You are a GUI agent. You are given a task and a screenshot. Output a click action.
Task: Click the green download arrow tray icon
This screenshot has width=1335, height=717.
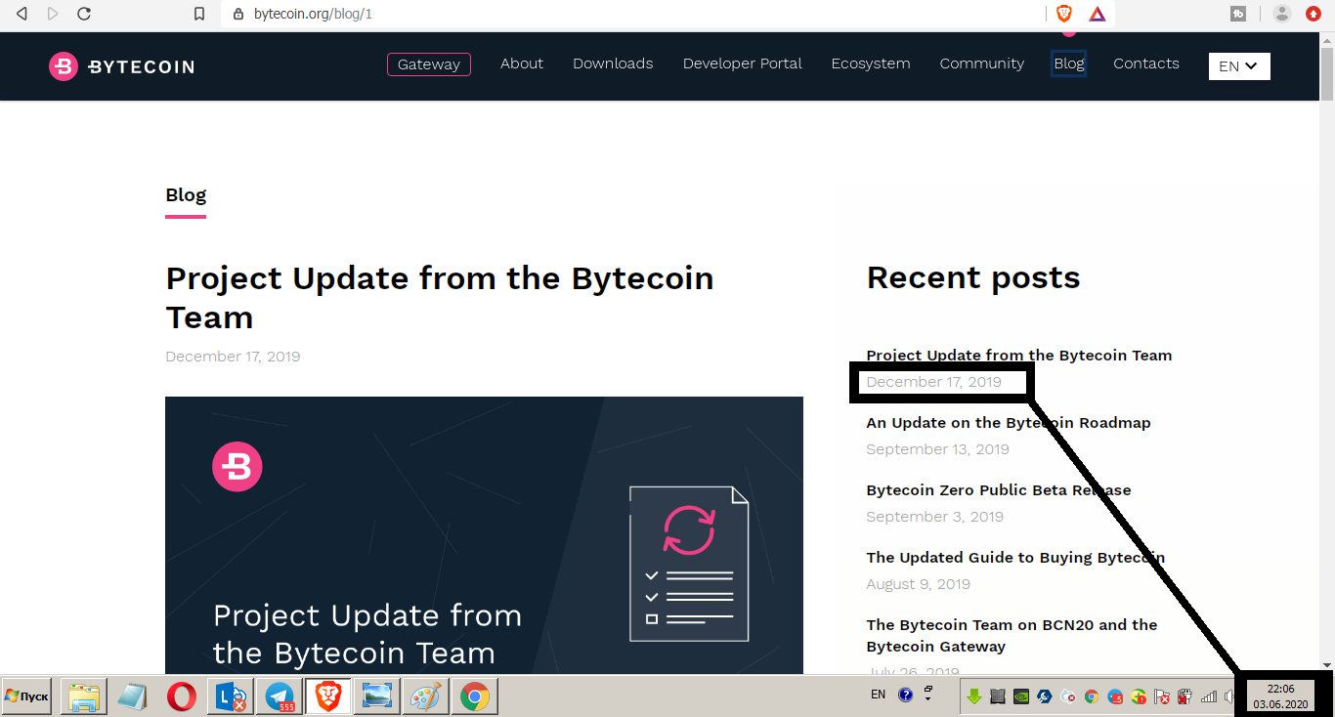pos(974,696)
